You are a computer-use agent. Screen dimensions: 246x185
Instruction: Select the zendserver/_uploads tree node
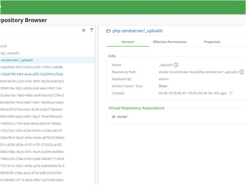pos(17,60)
